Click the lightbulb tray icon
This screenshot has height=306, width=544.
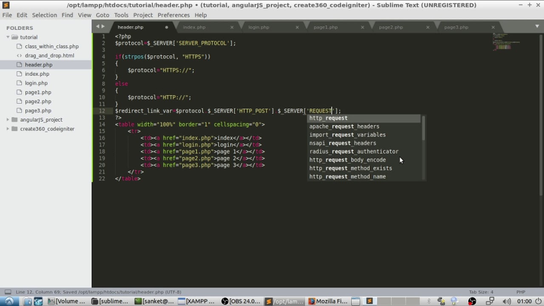(x=454, y=301)
